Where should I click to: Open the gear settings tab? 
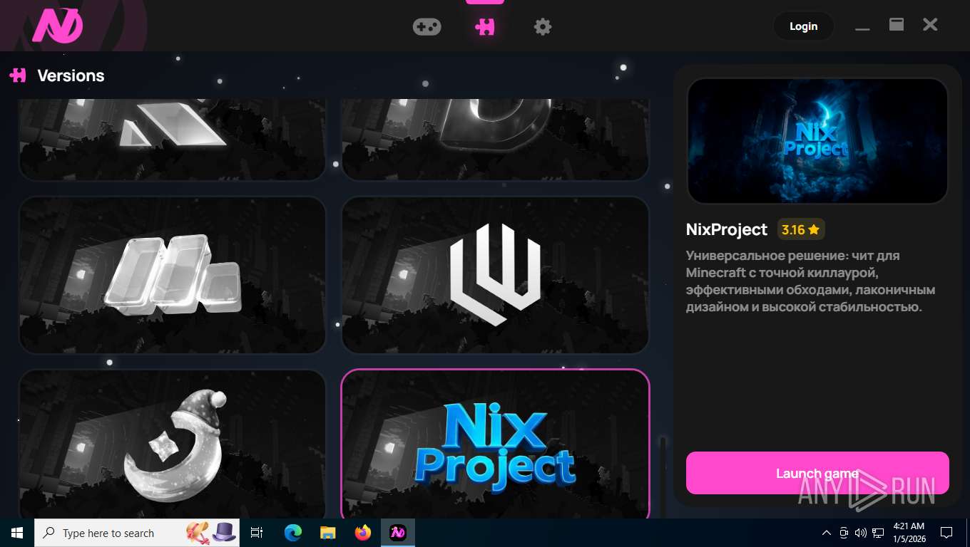[x=543, y=27]
